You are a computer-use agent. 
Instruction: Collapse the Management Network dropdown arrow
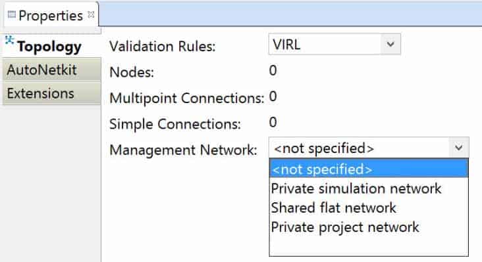coord(459,148)
